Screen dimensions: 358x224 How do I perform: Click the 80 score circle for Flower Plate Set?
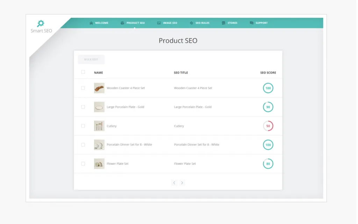coord(268,164)
